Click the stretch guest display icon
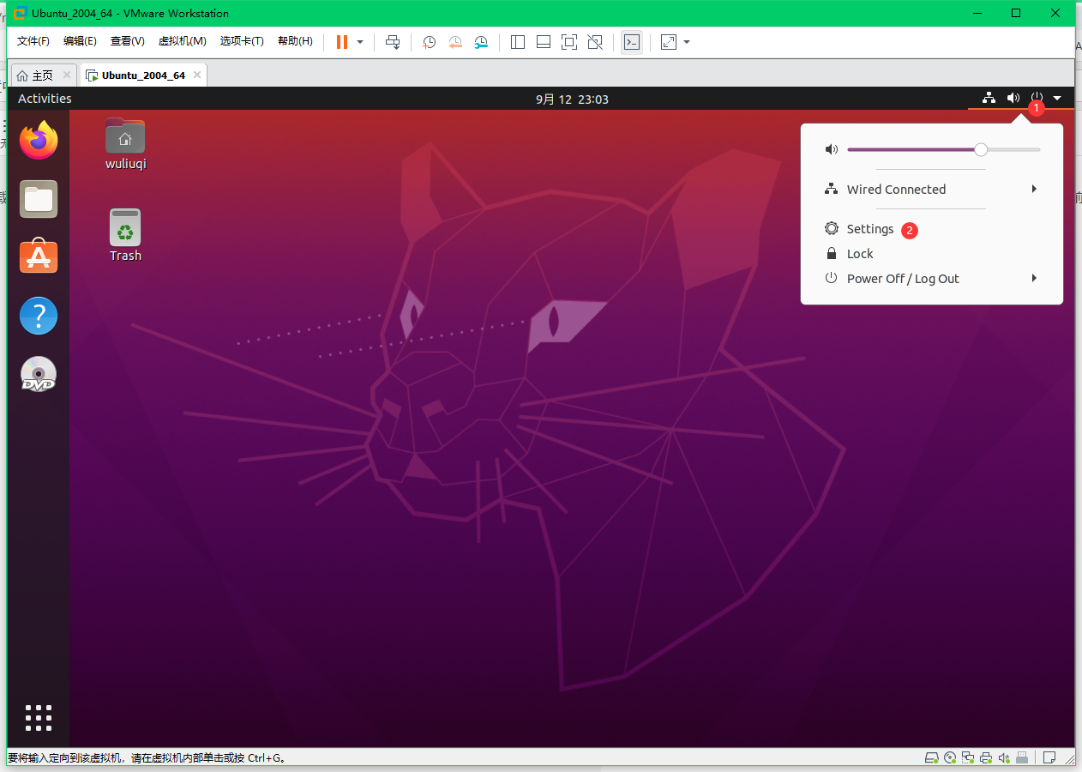The height and width of the screenshot is (772, 1082). click(x=669, y=42)
